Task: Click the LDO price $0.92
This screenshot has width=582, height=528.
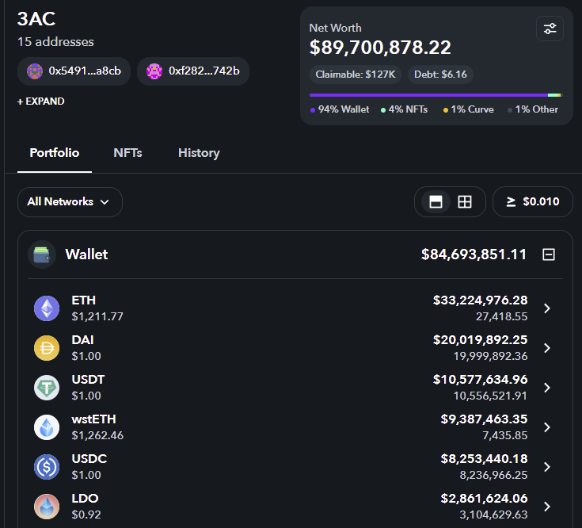Action: click(x=86, y=515)
